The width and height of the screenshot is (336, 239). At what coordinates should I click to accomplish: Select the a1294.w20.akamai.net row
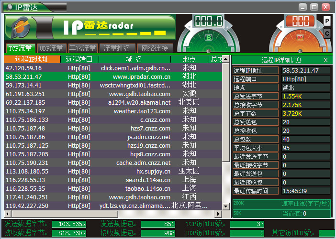click(113, 102)
